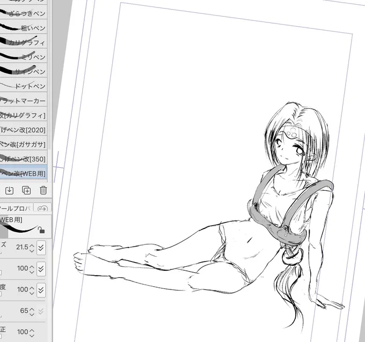Select the フラットマーカー sub tool

coord(23,100)
